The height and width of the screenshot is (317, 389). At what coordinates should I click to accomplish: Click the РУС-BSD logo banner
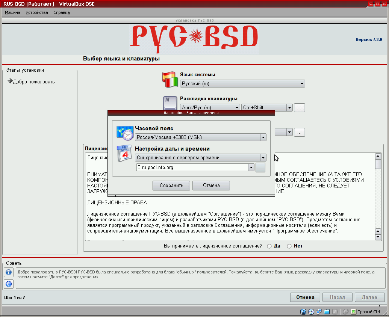tap(195, 39)
